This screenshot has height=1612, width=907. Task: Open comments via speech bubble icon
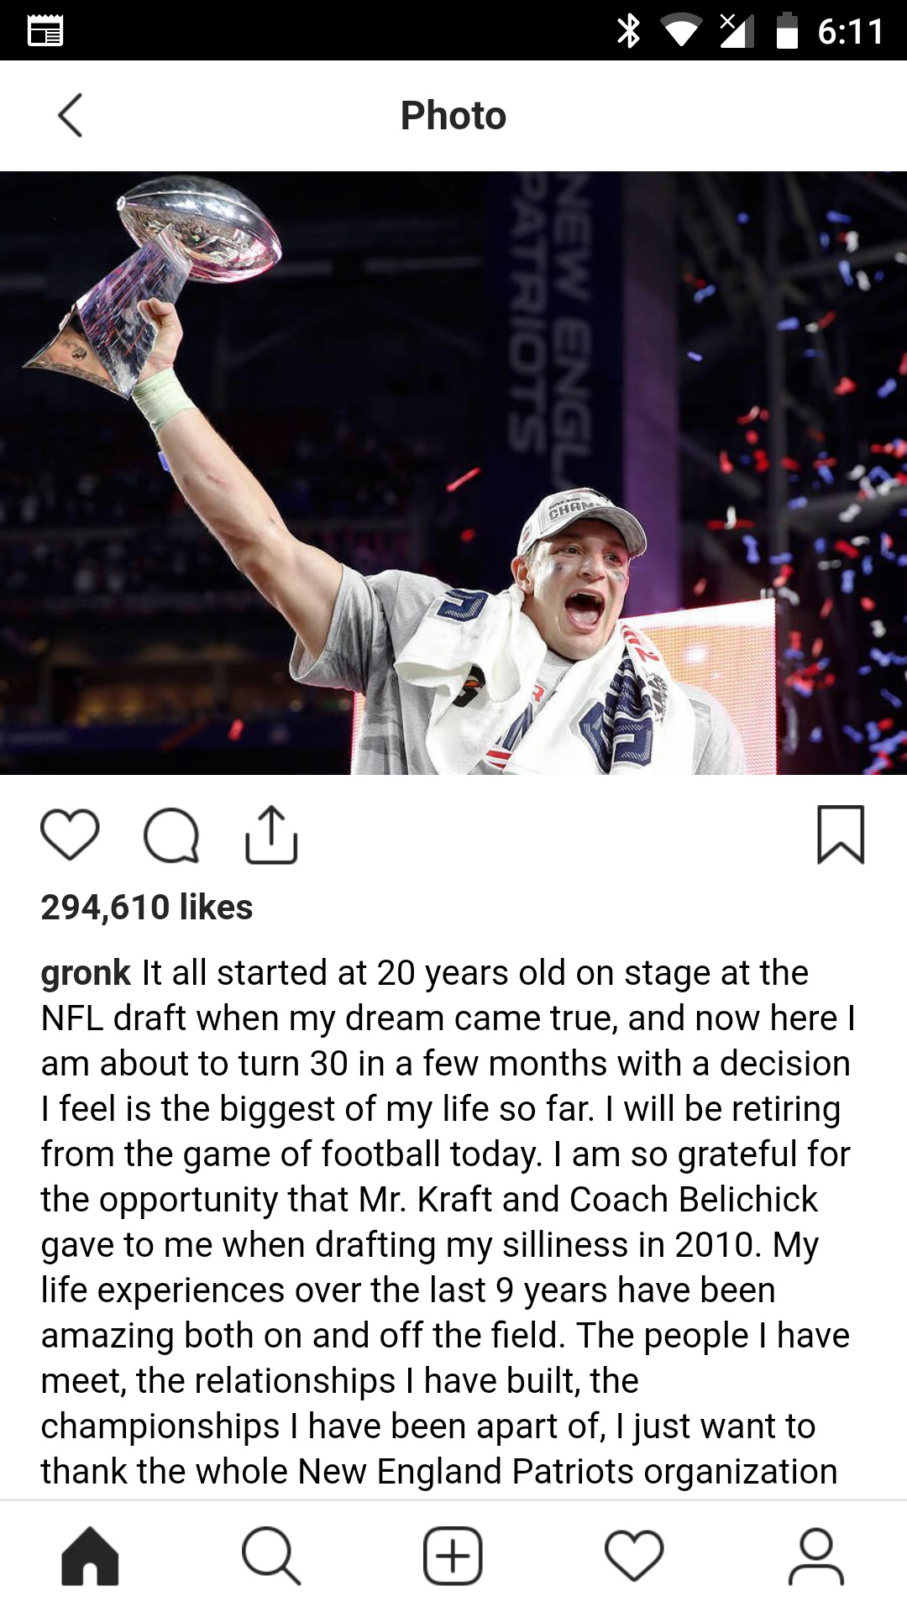[171, 835]
